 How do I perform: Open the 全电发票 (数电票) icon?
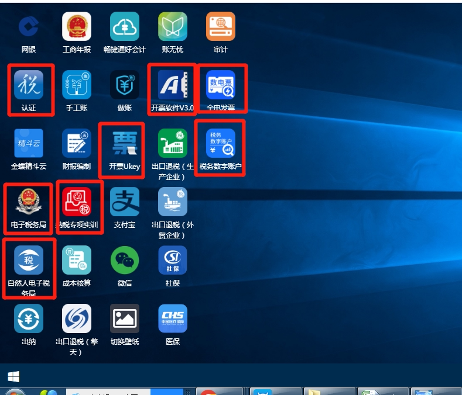221,85
